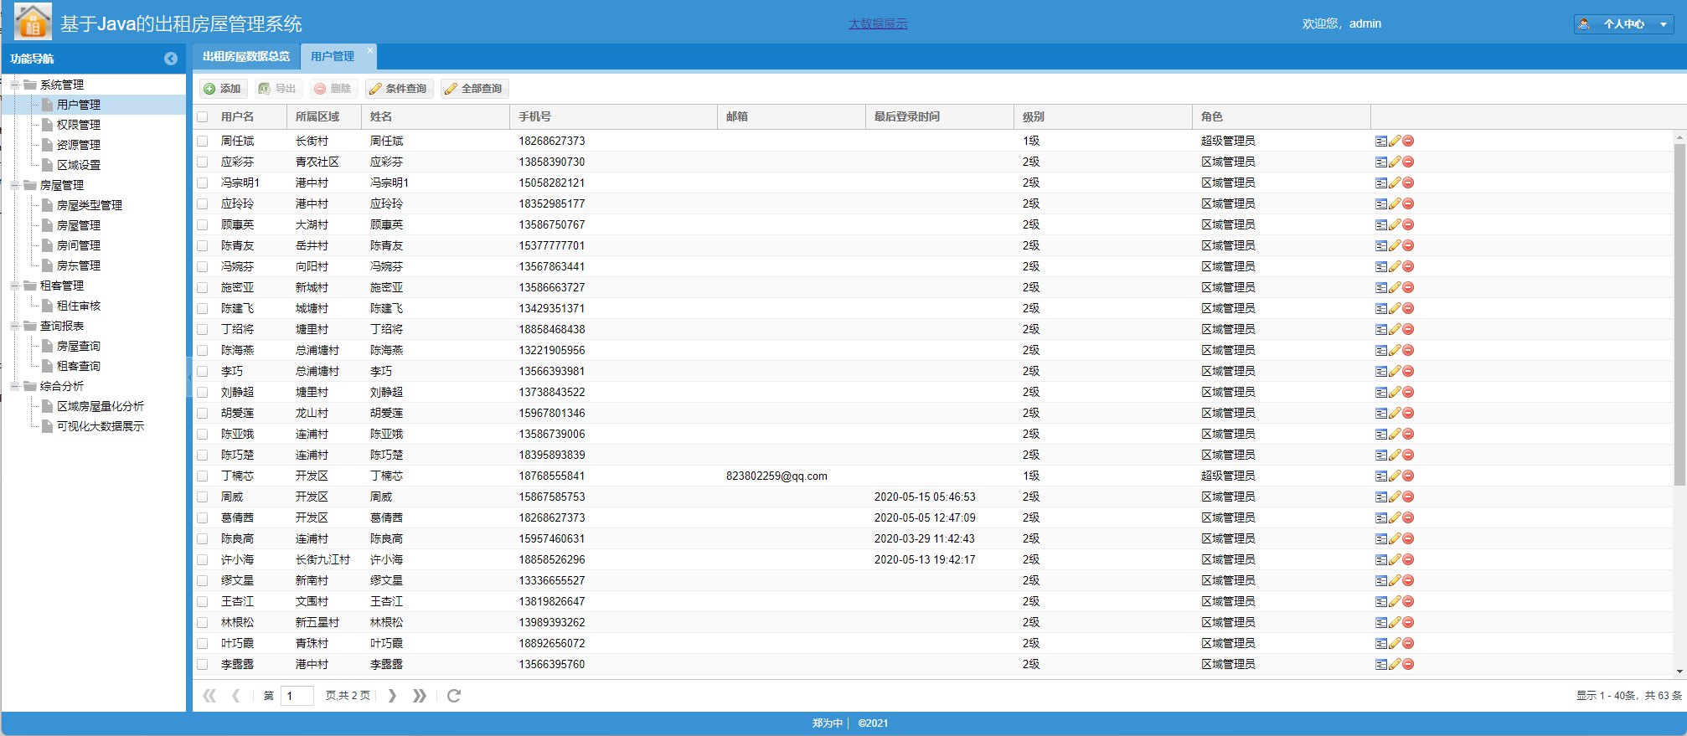View details of 冯婉芬's record
1687x736 pixels.
[x=1381, y=266]
